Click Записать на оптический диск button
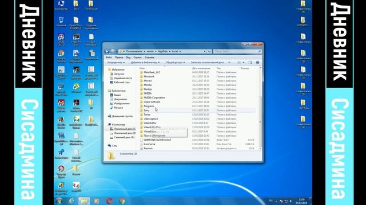The image size is (366, 205). tap(207, 63)
